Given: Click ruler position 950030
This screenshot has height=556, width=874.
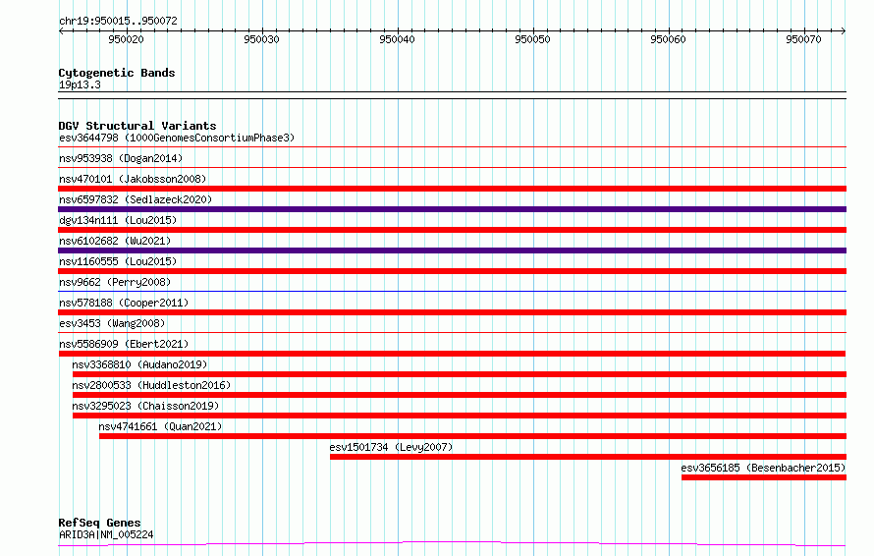Looking at the screenshot, I should [261, 39].
